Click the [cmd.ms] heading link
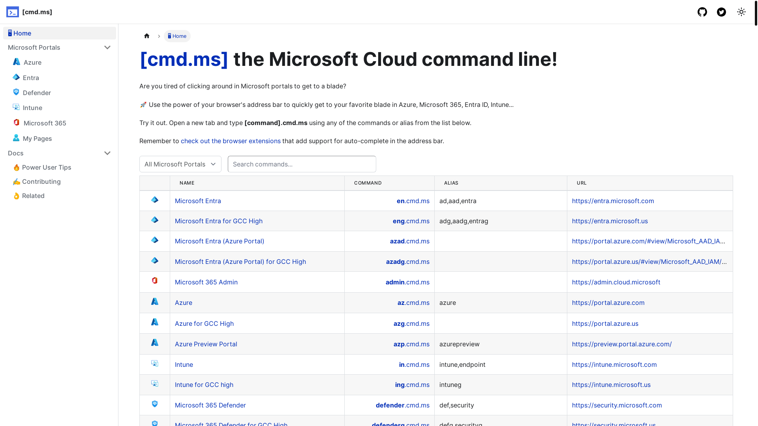The width and height of the screenshot is (758, 426). (x=184, y=59)
